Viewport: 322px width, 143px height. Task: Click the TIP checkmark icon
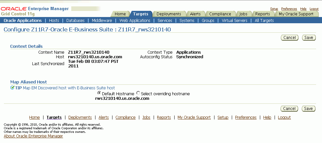point(12,88)
